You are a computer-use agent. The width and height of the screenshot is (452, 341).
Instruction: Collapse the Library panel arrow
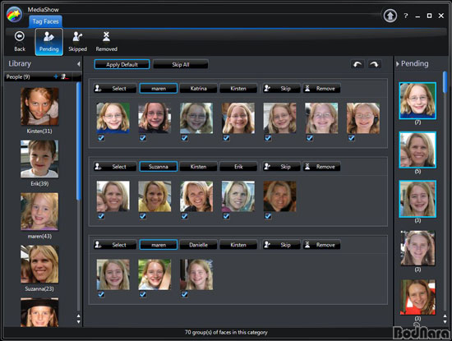[x=78, y=64]
